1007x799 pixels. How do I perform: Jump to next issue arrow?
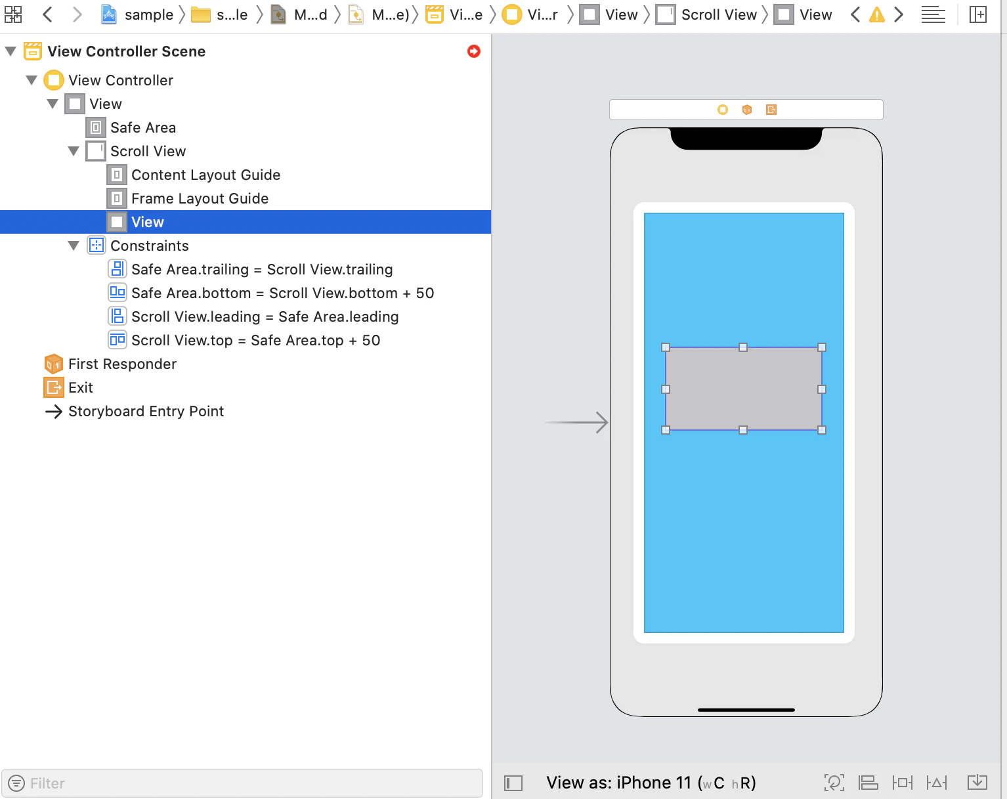click(x=899, y=14)
